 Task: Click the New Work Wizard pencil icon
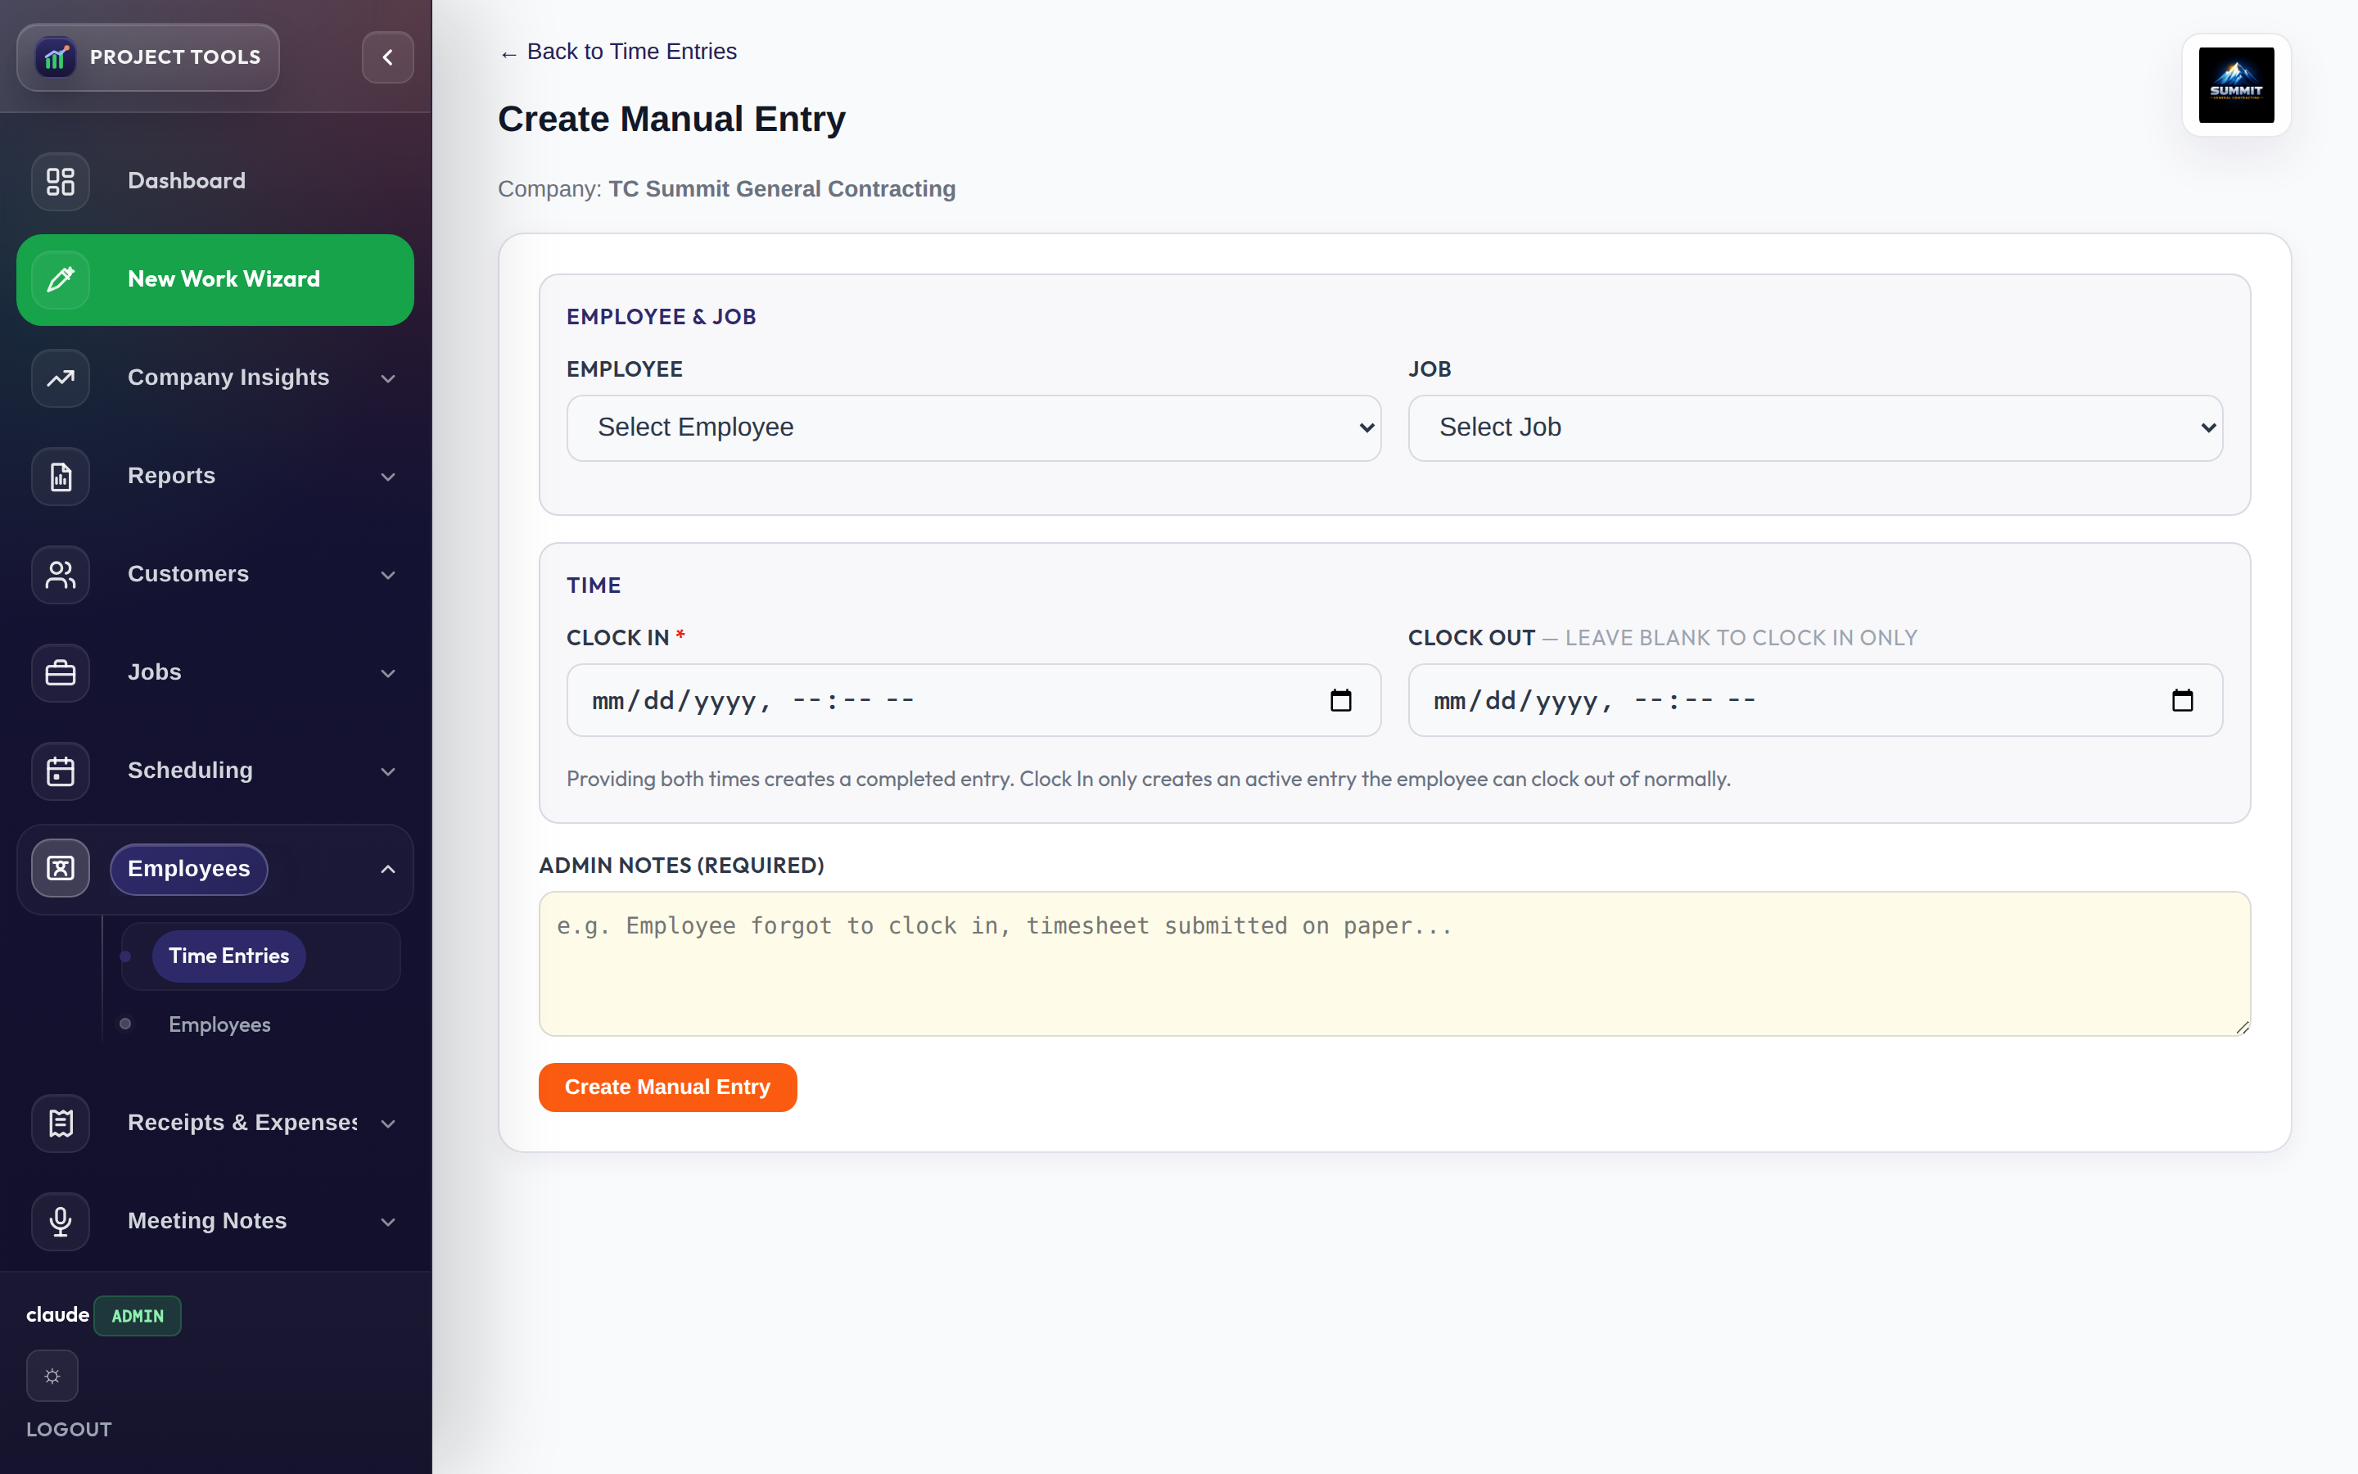61,280
